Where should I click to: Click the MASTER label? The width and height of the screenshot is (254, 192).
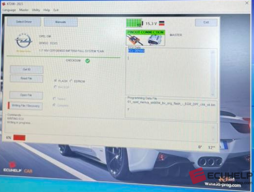click(x=176, y=35)
